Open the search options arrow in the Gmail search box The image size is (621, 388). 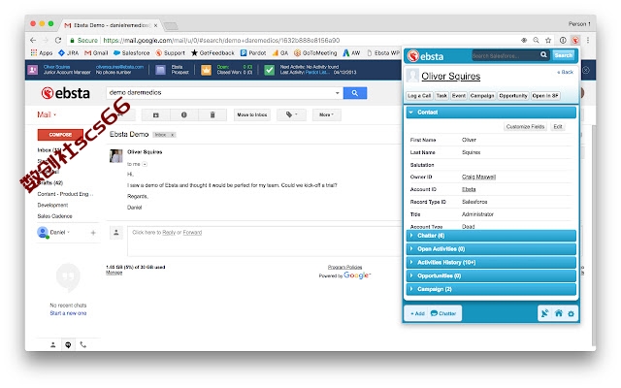point(337,93)
